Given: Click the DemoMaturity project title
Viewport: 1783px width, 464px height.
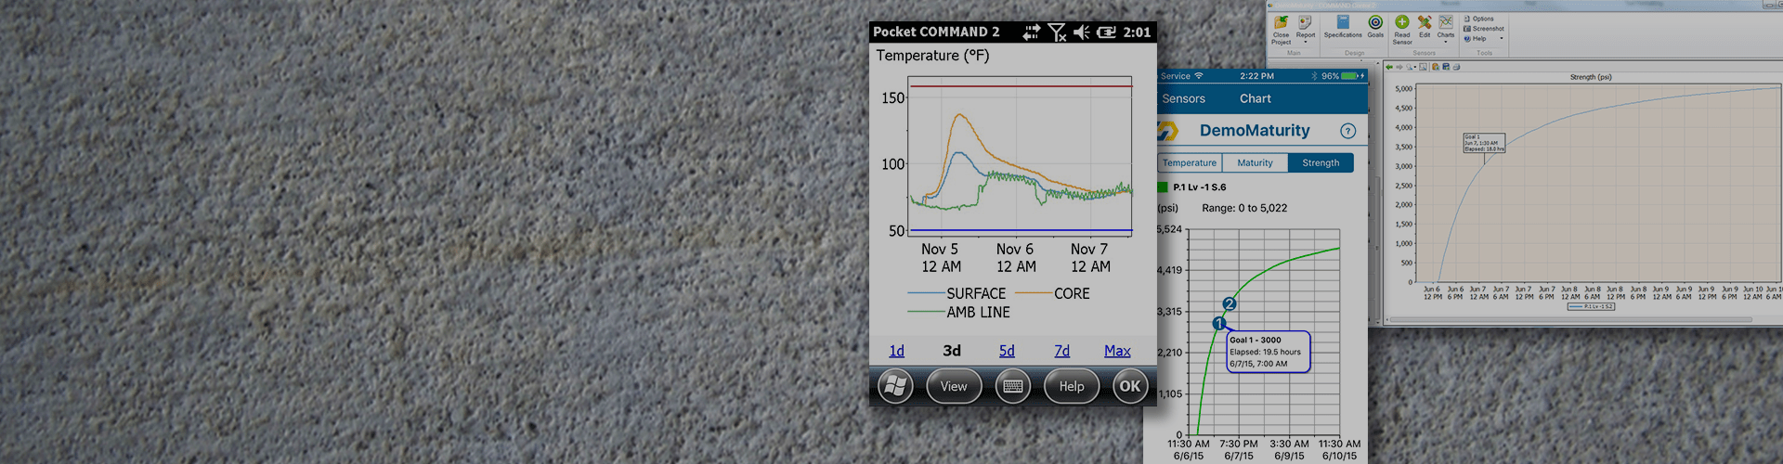Looking at the screenshot, I should 1255,131.
